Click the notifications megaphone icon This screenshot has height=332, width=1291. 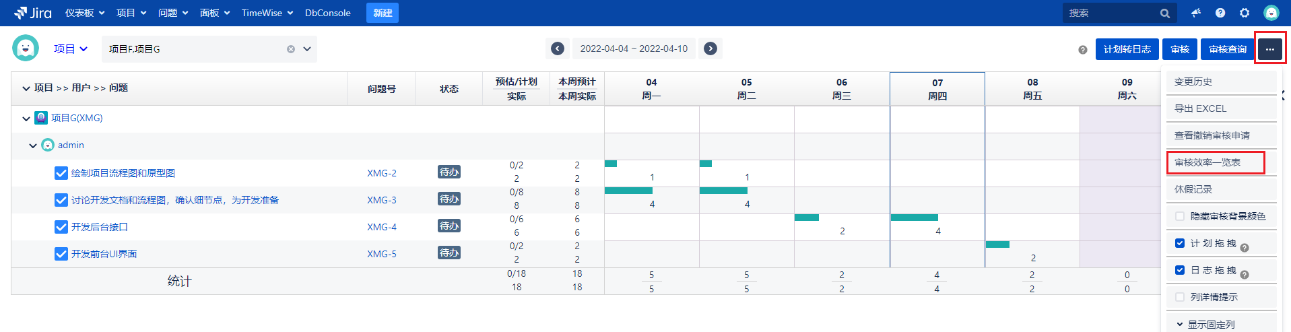1196,13
